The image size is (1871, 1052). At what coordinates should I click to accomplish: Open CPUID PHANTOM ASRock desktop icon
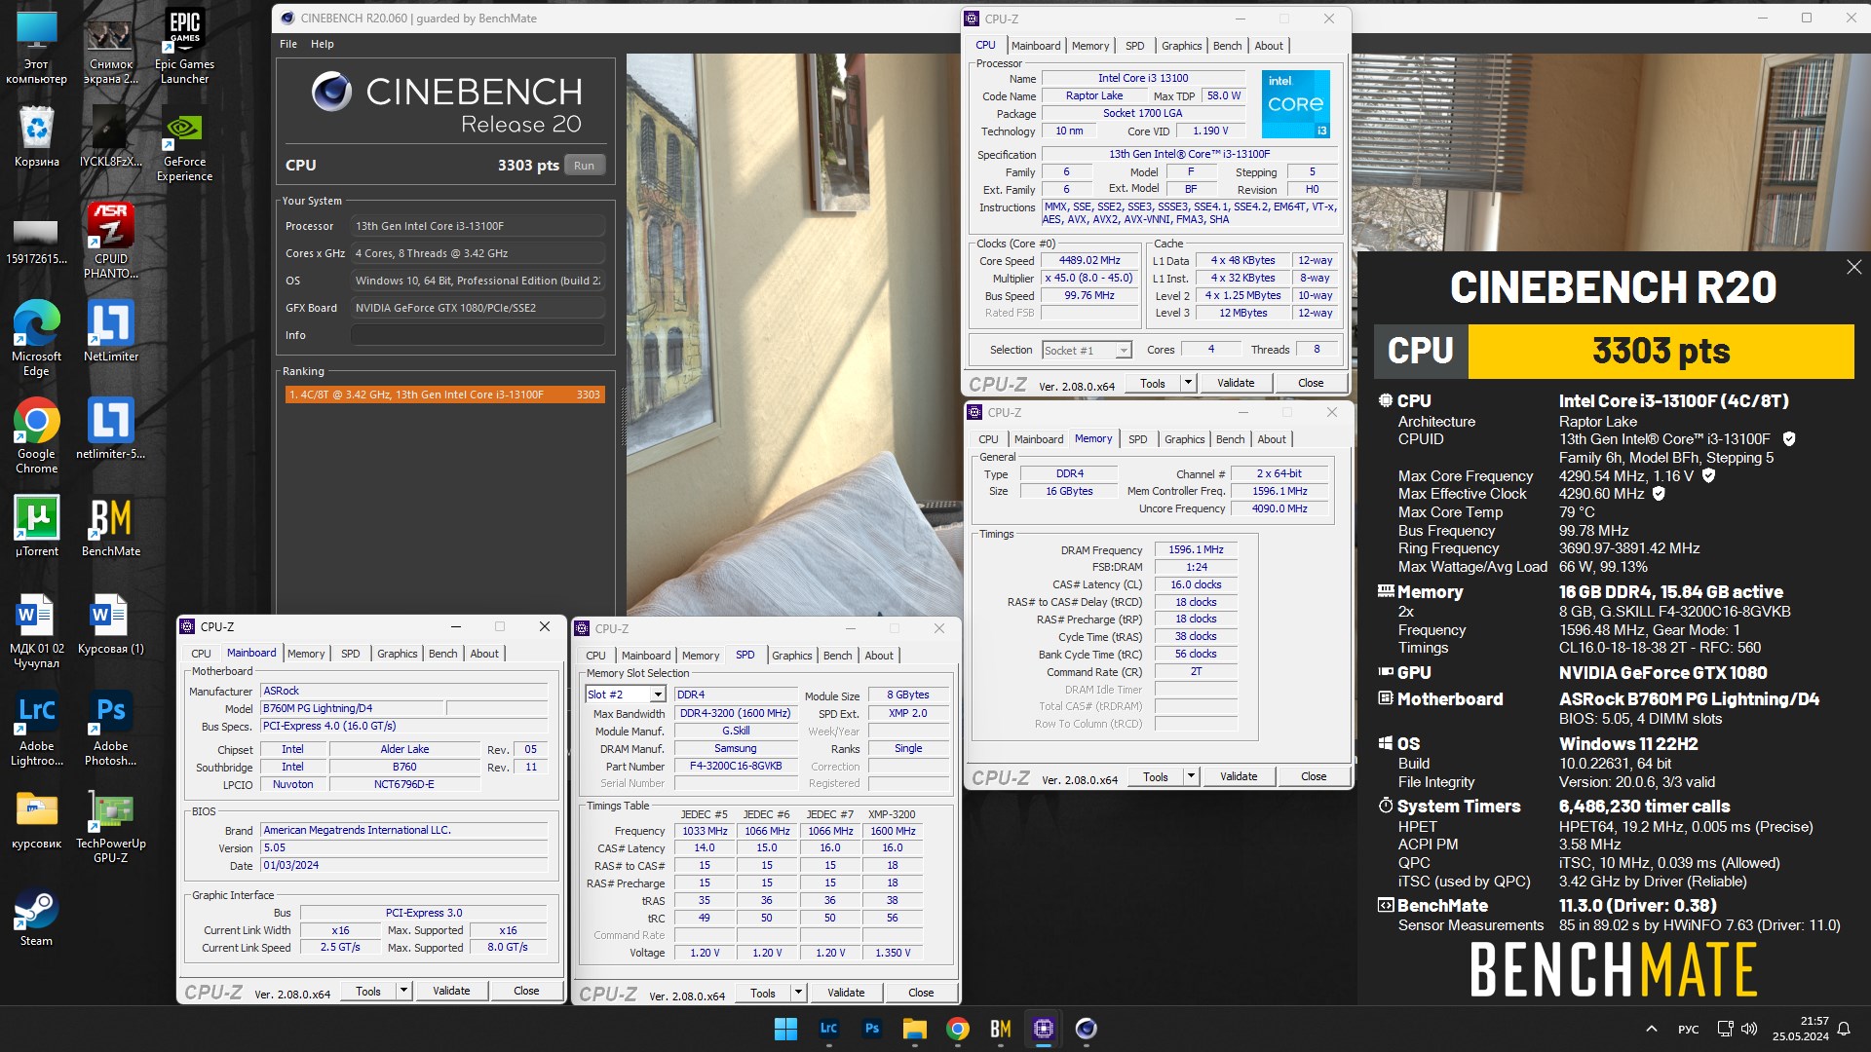[x=110, y=241]
